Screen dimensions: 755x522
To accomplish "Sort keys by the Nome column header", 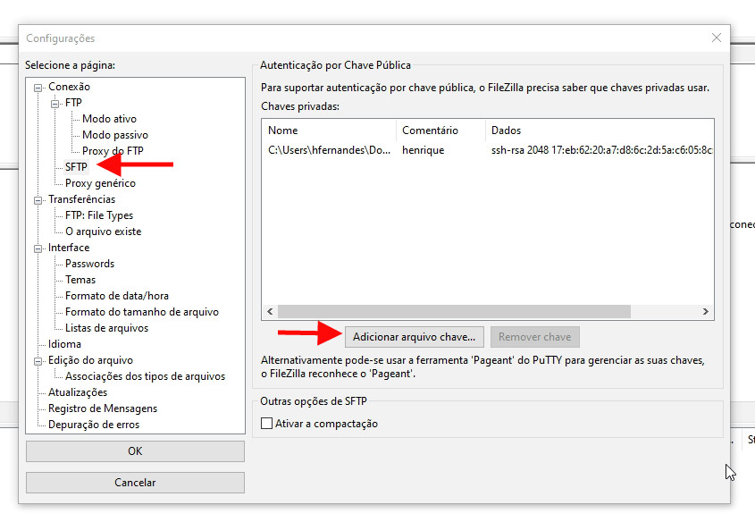I will tap(330, 130).
